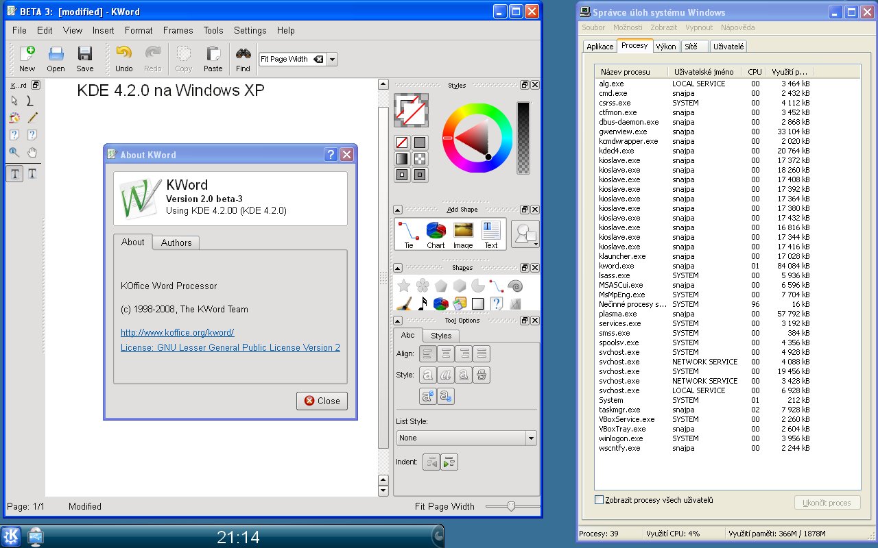Open the Fit Page Width zoom dropdown
The height and width of the screenshot is (548, 878).
pos(333,60)
